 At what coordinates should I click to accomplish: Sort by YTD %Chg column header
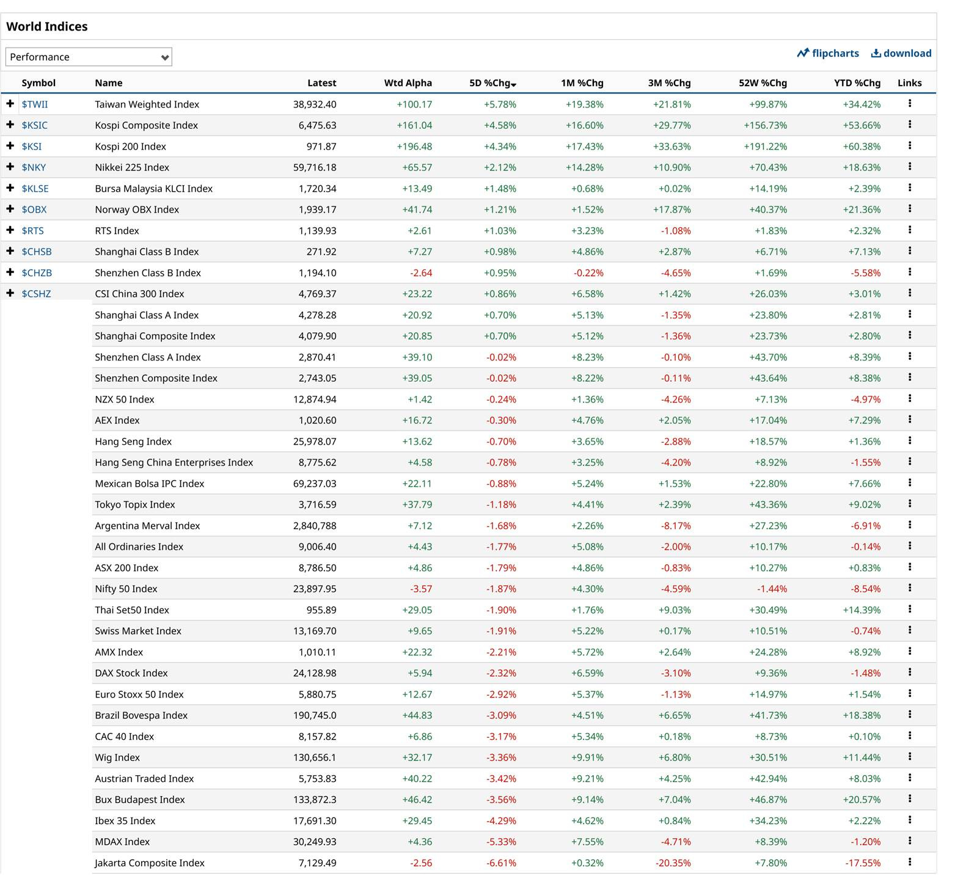[x=857, y=83]
